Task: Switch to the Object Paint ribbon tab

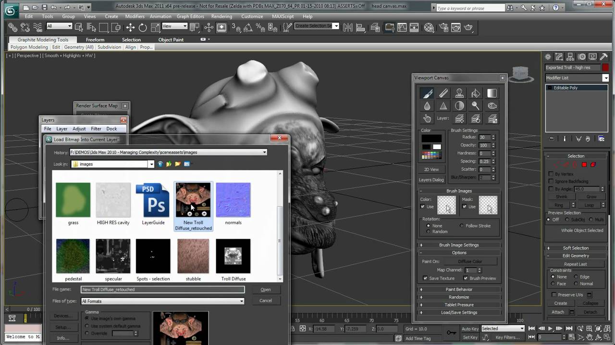Action: (x=171, y=40)
